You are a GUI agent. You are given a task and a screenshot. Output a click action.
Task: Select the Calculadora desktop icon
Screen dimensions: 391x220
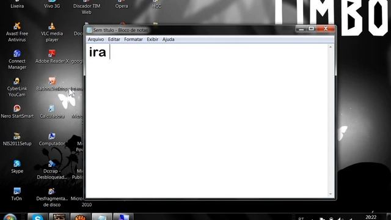(x=52, y=111)
